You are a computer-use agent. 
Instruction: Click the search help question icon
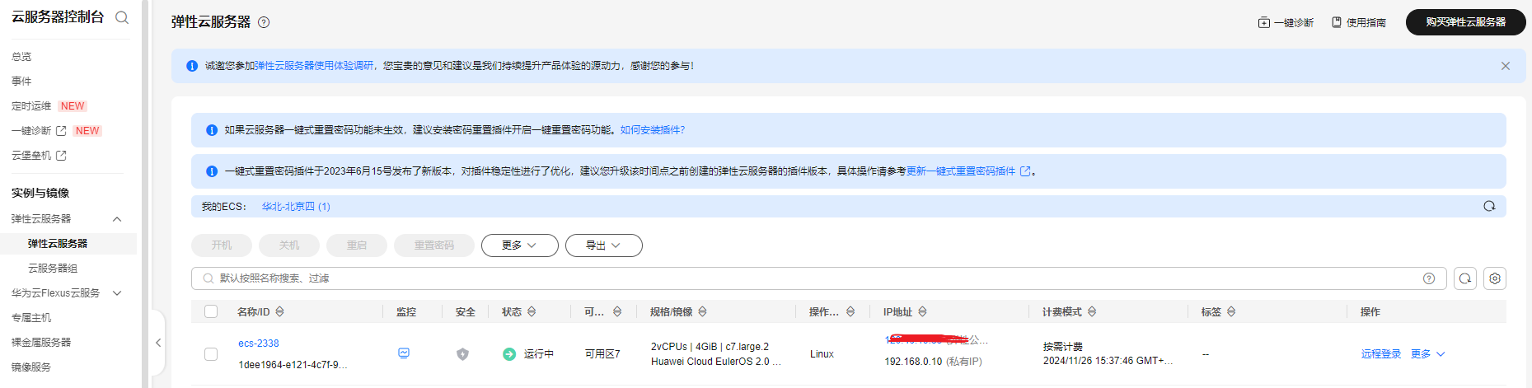[1429, 278]
